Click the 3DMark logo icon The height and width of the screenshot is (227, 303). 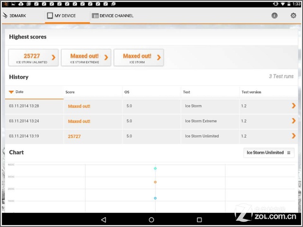(x=5, y=16)
